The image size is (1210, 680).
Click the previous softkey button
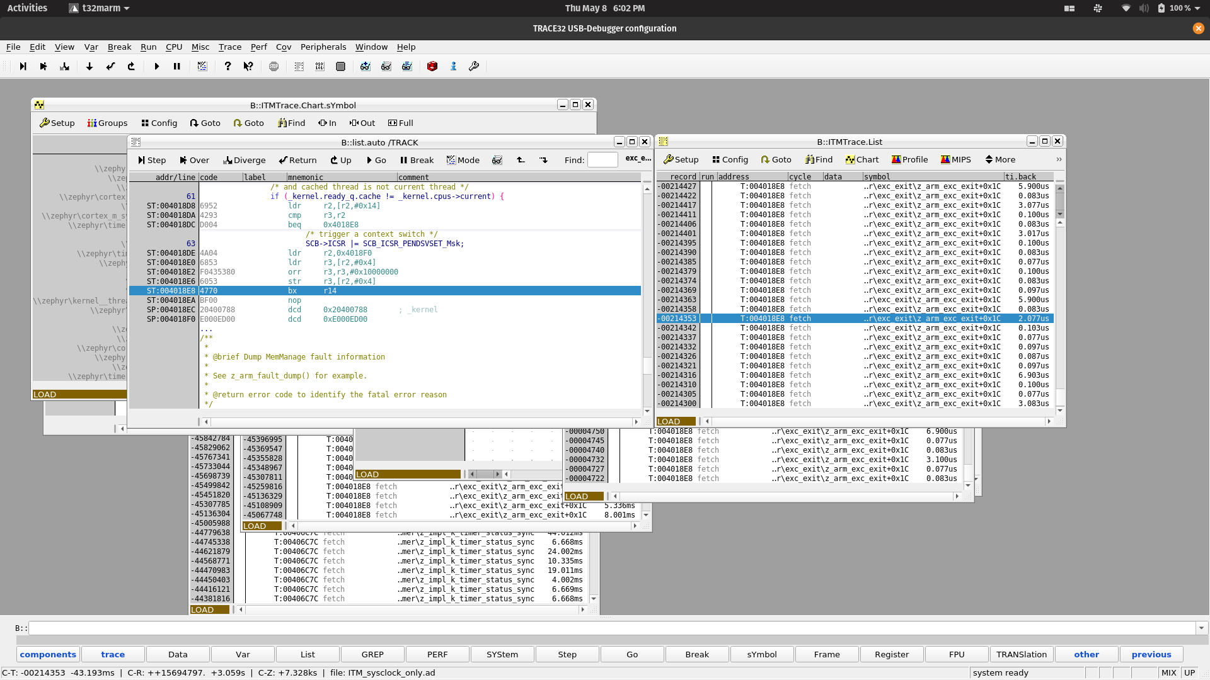pyautogui.click(x=1151, y=654)
